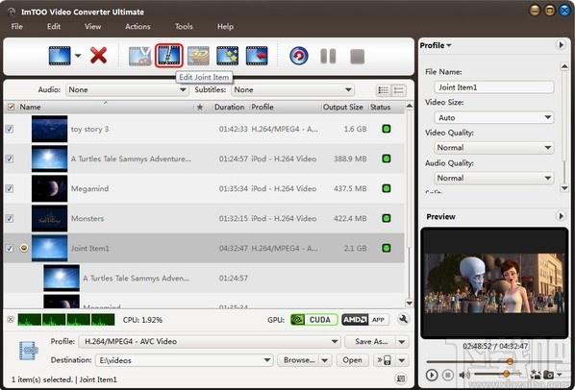Image resolution: width=575 pixels, height=390 pixels.
Task: Click status indicator of Monsters row
Action: [387, 218]
